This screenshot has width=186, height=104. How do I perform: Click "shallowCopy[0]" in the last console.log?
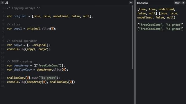point(61,82)
